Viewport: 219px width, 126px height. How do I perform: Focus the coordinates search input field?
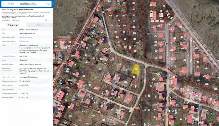(x=32, y=4)
